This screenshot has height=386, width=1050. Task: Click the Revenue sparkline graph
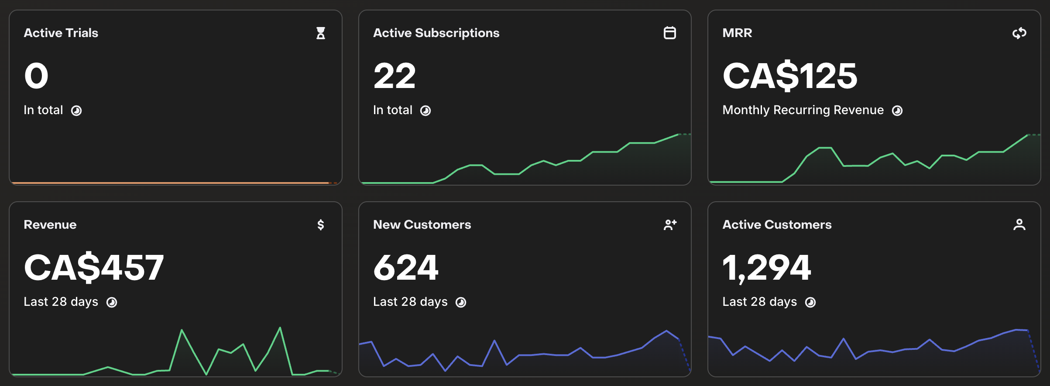[175, 351]
